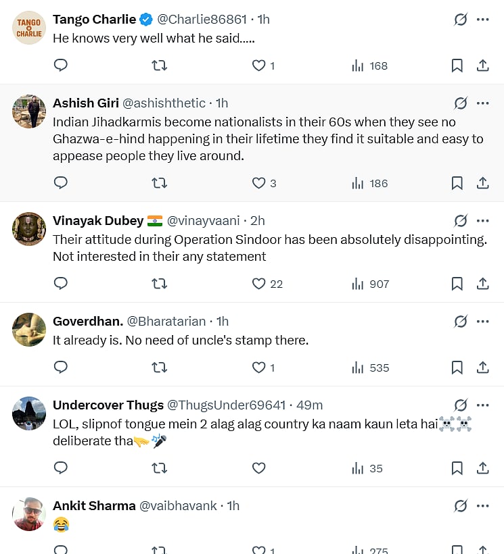Visit @ashishthetic profile handle
The width and height of the screenshot is (504, 554).
click(164, 103)
